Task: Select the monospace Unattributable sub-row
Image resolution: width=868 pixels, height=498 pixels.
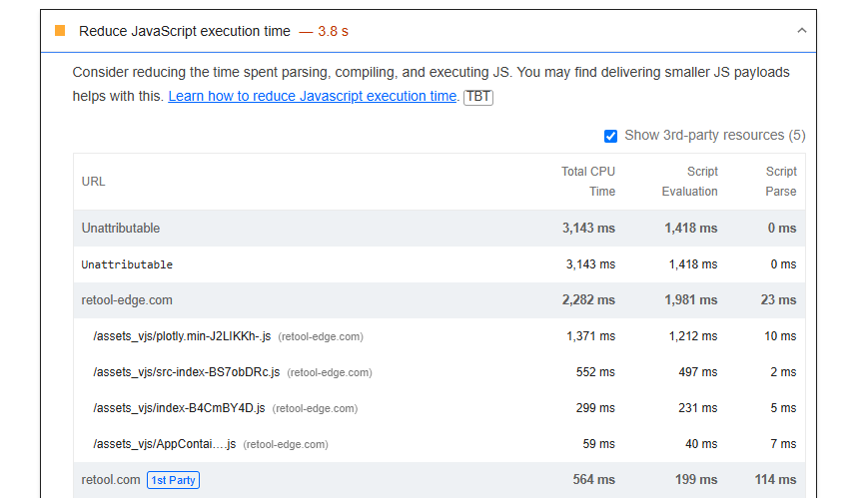Action: 127,264
